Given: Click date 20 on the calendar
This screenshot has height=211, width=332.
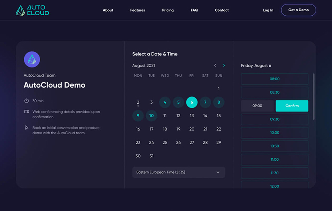Looking at the screenshot, I should pyautogui.click(x=192, y=129).
